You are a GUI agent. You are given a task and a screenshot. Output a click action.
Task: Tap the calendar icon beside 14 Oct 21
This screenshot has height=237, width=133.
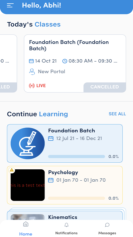click(x=31, y=61)
